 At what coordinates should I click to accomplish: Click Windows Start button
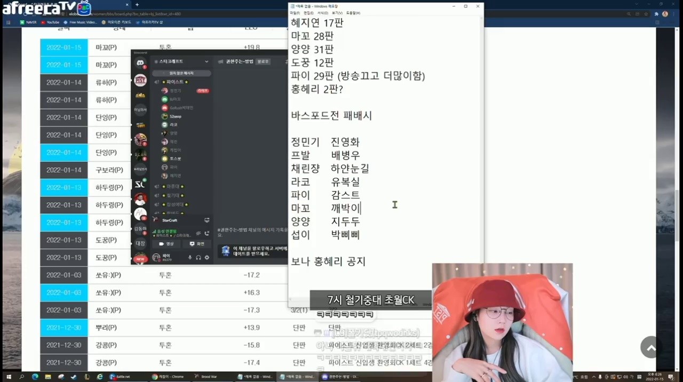click(x=8, y=377)
